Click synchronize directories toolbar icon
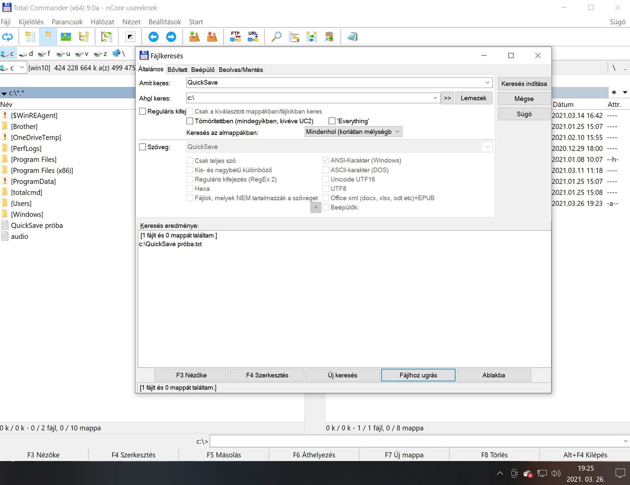The width and height of the screenshot is (630, 485). (x=312, y=37)
